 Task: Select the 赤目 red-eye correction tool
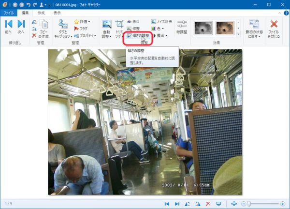click(133, 22)
